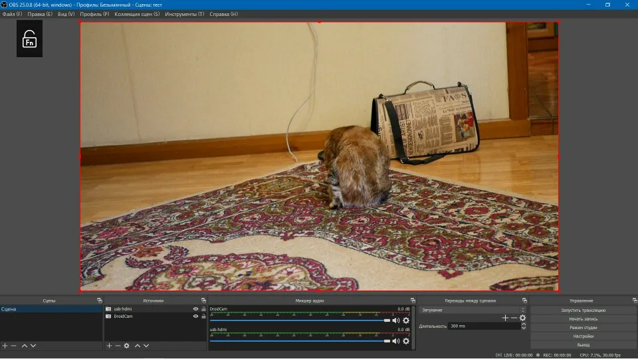Open the Инструменты menu
The image size is (638, 359).
184,14
